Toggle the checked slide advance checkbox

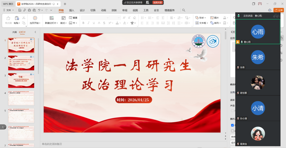click(x=232, y=125)
